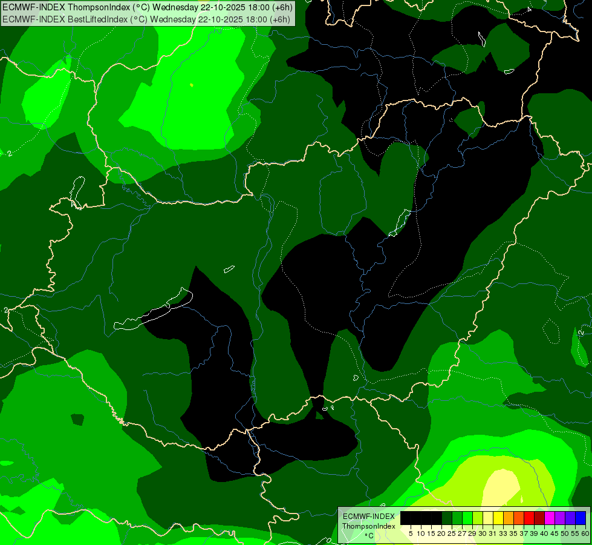Viewport: 592px width, 545px height.
Task: Select the magenta 40-45 legend swatch
Action: [x=550, y=518]
